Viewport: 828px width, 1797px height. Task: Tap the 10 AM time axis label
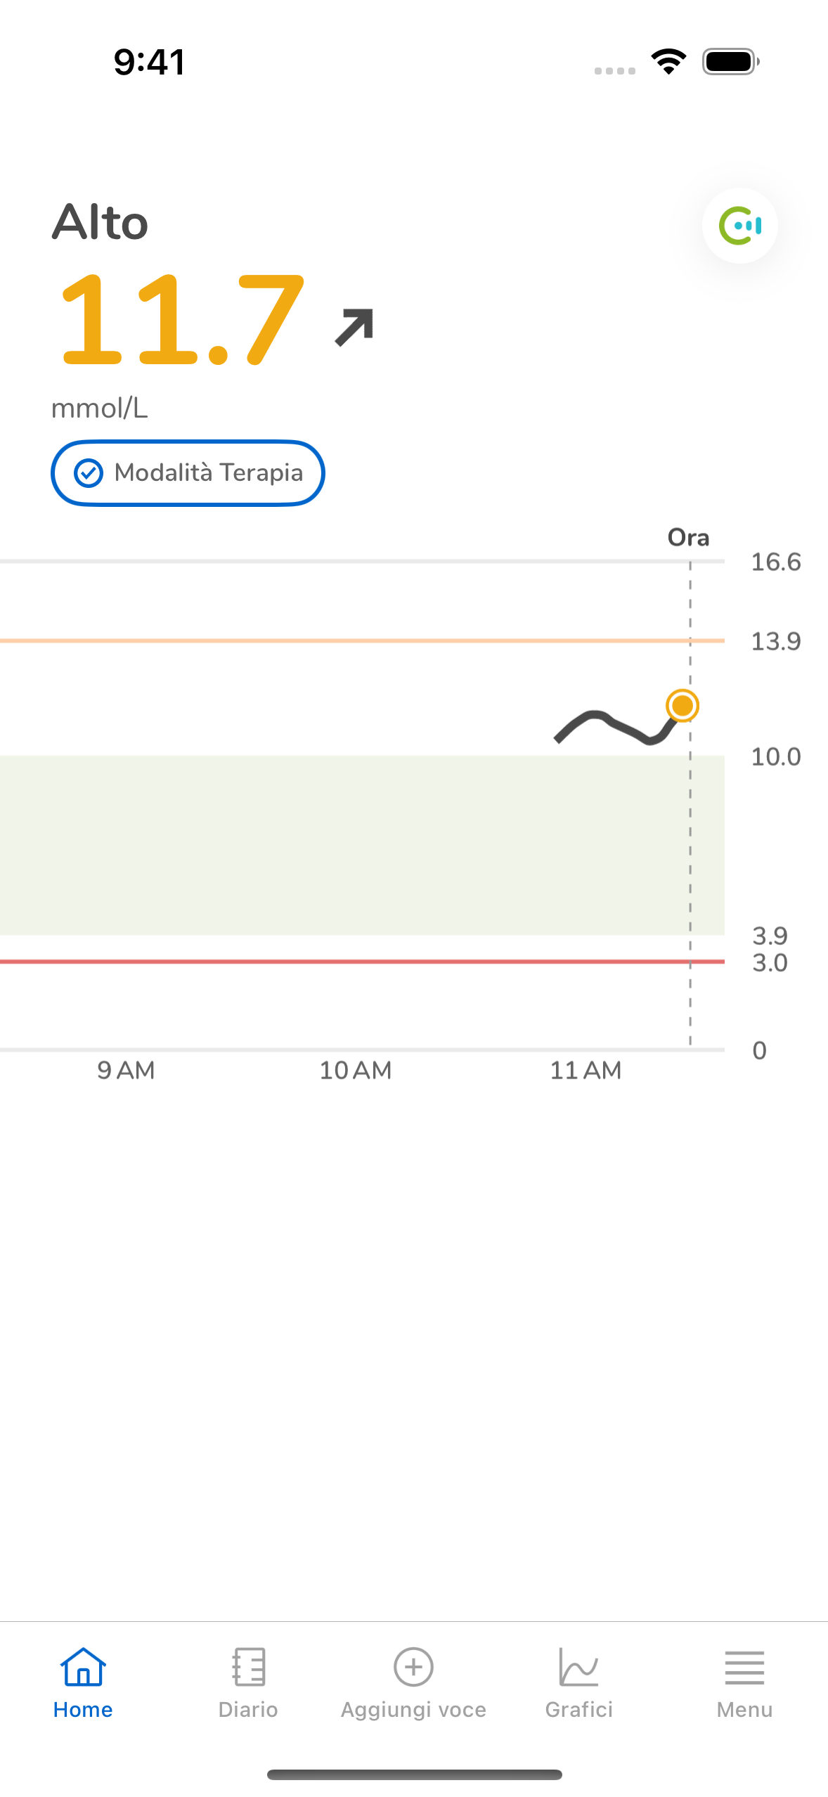point(356,1071)
